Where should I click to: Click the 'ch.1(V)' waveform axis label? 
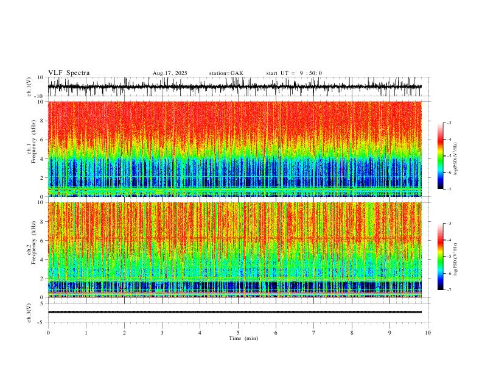(29, 87)
